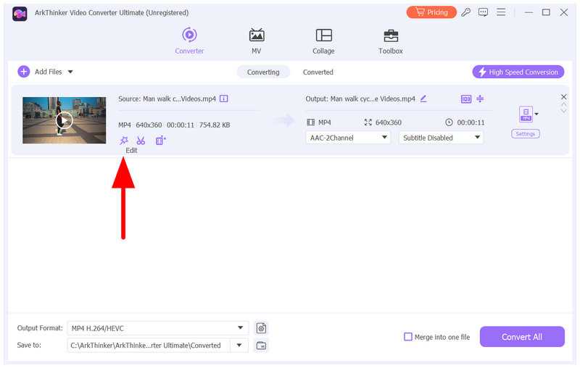The height and width of the screenshot is (368, 580).
Task: Click the MP4 output format icon
Action: click(526, 114)
